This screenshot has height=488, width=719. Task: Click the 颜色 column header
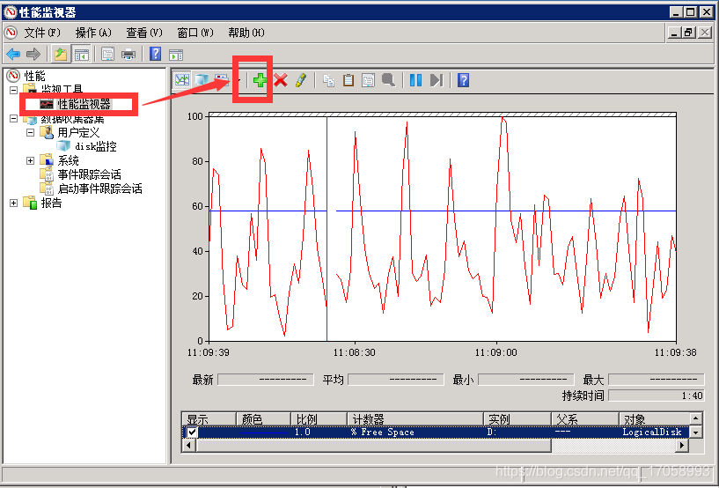[x=264, y=419]
